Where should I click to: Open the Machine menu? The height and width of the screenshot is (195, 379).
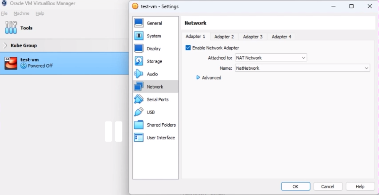(21, 13)
